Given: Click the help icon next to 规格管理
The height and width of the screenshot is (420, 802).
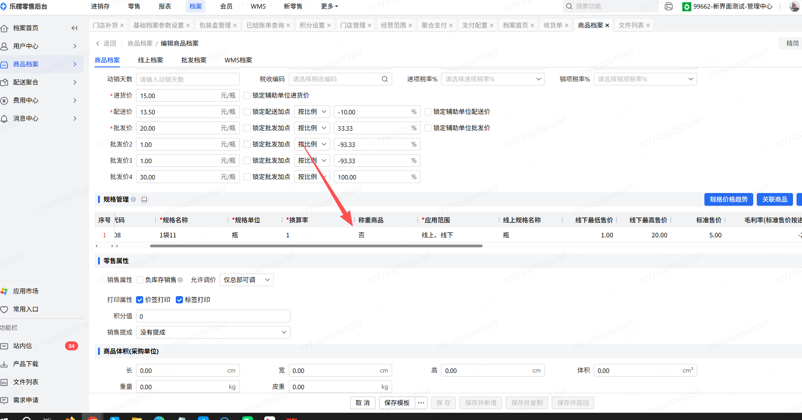Looking at the screenshot, I should (133, 199).
